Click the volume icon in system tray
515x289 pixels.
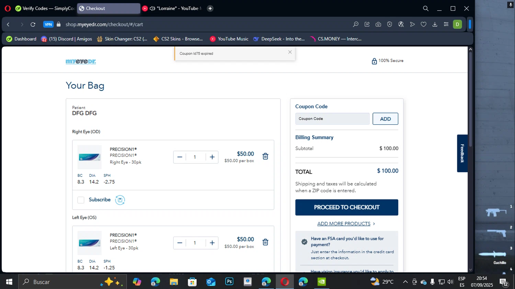450,282
